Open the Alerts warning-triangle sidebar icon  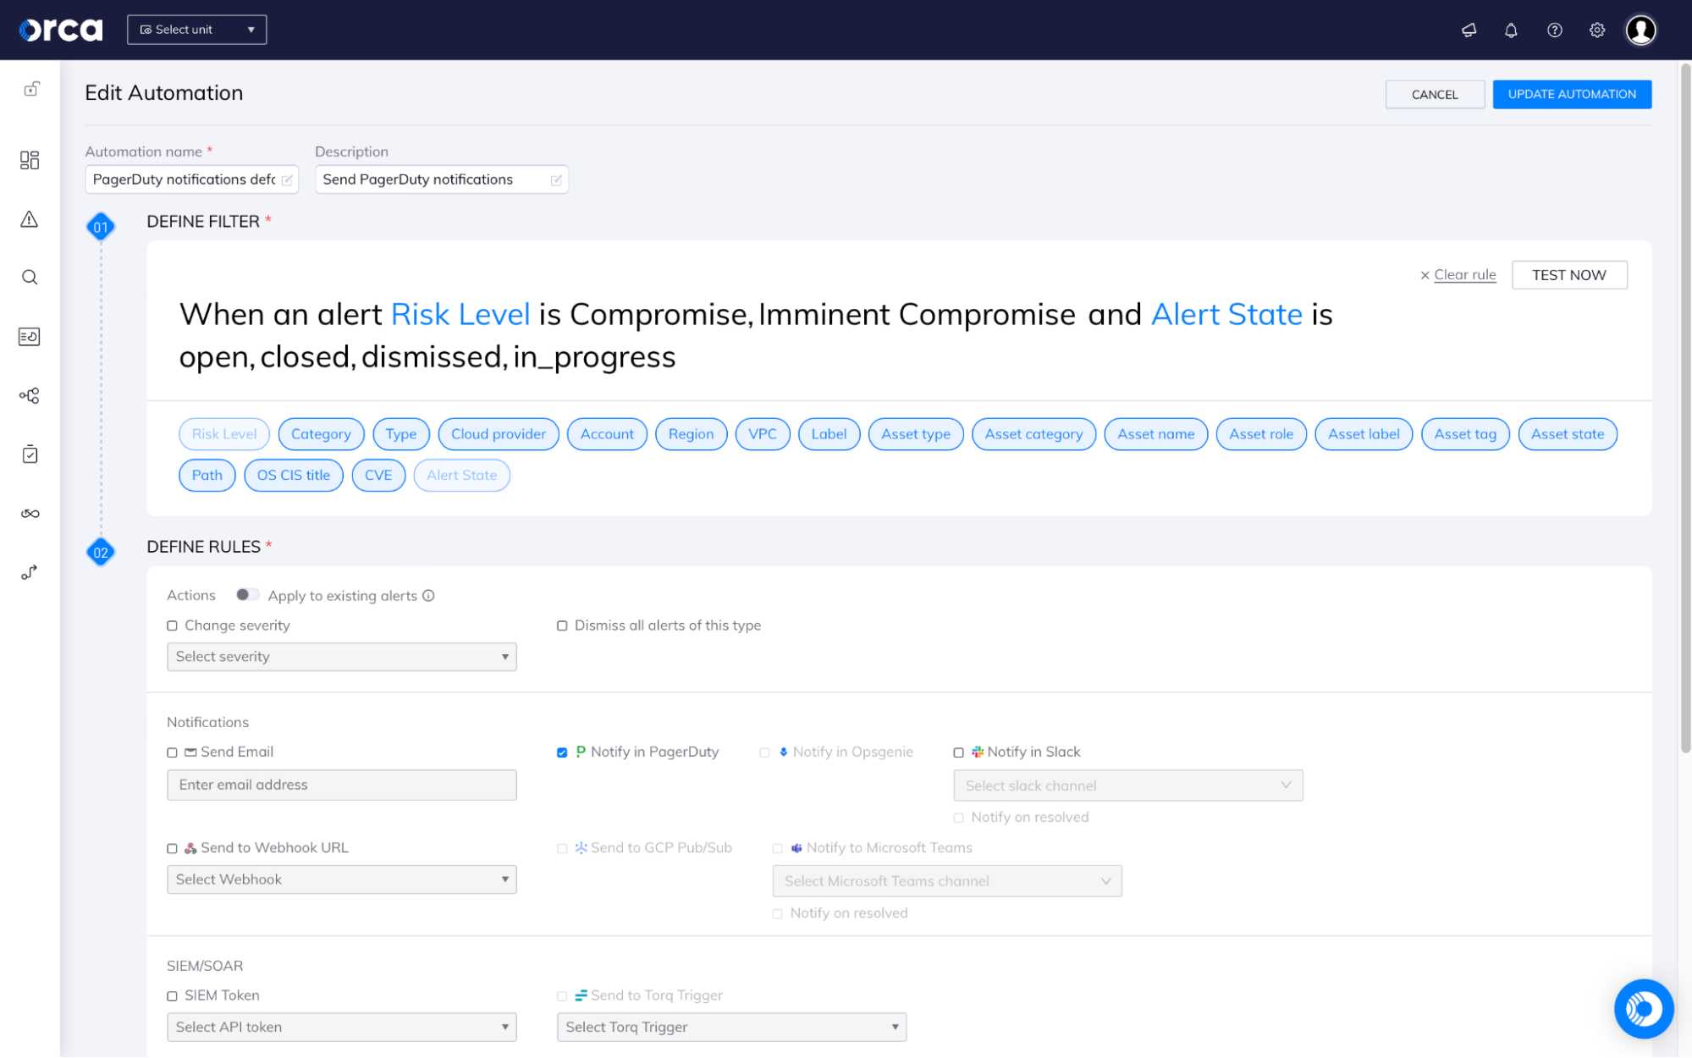(x=30, y=219)
